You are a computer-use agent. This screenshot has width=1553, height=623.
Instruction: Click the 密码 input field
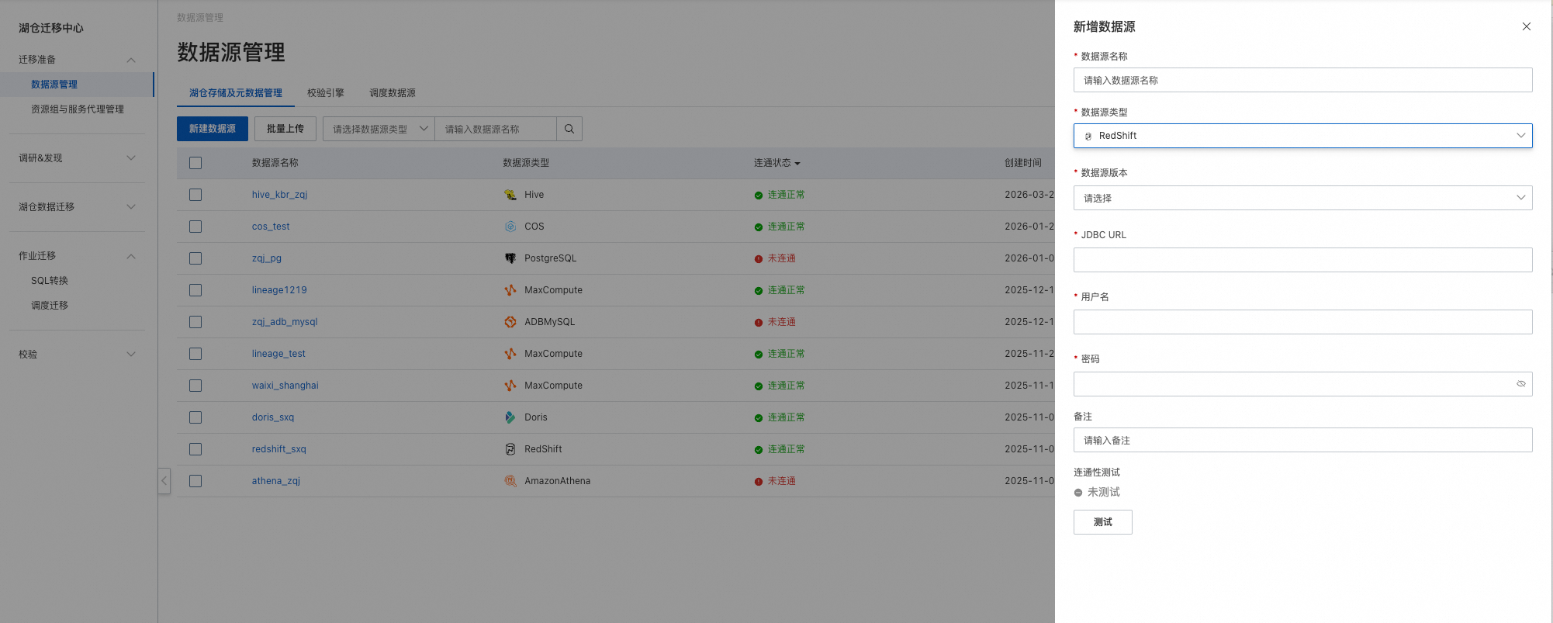tap(1302, 384)
